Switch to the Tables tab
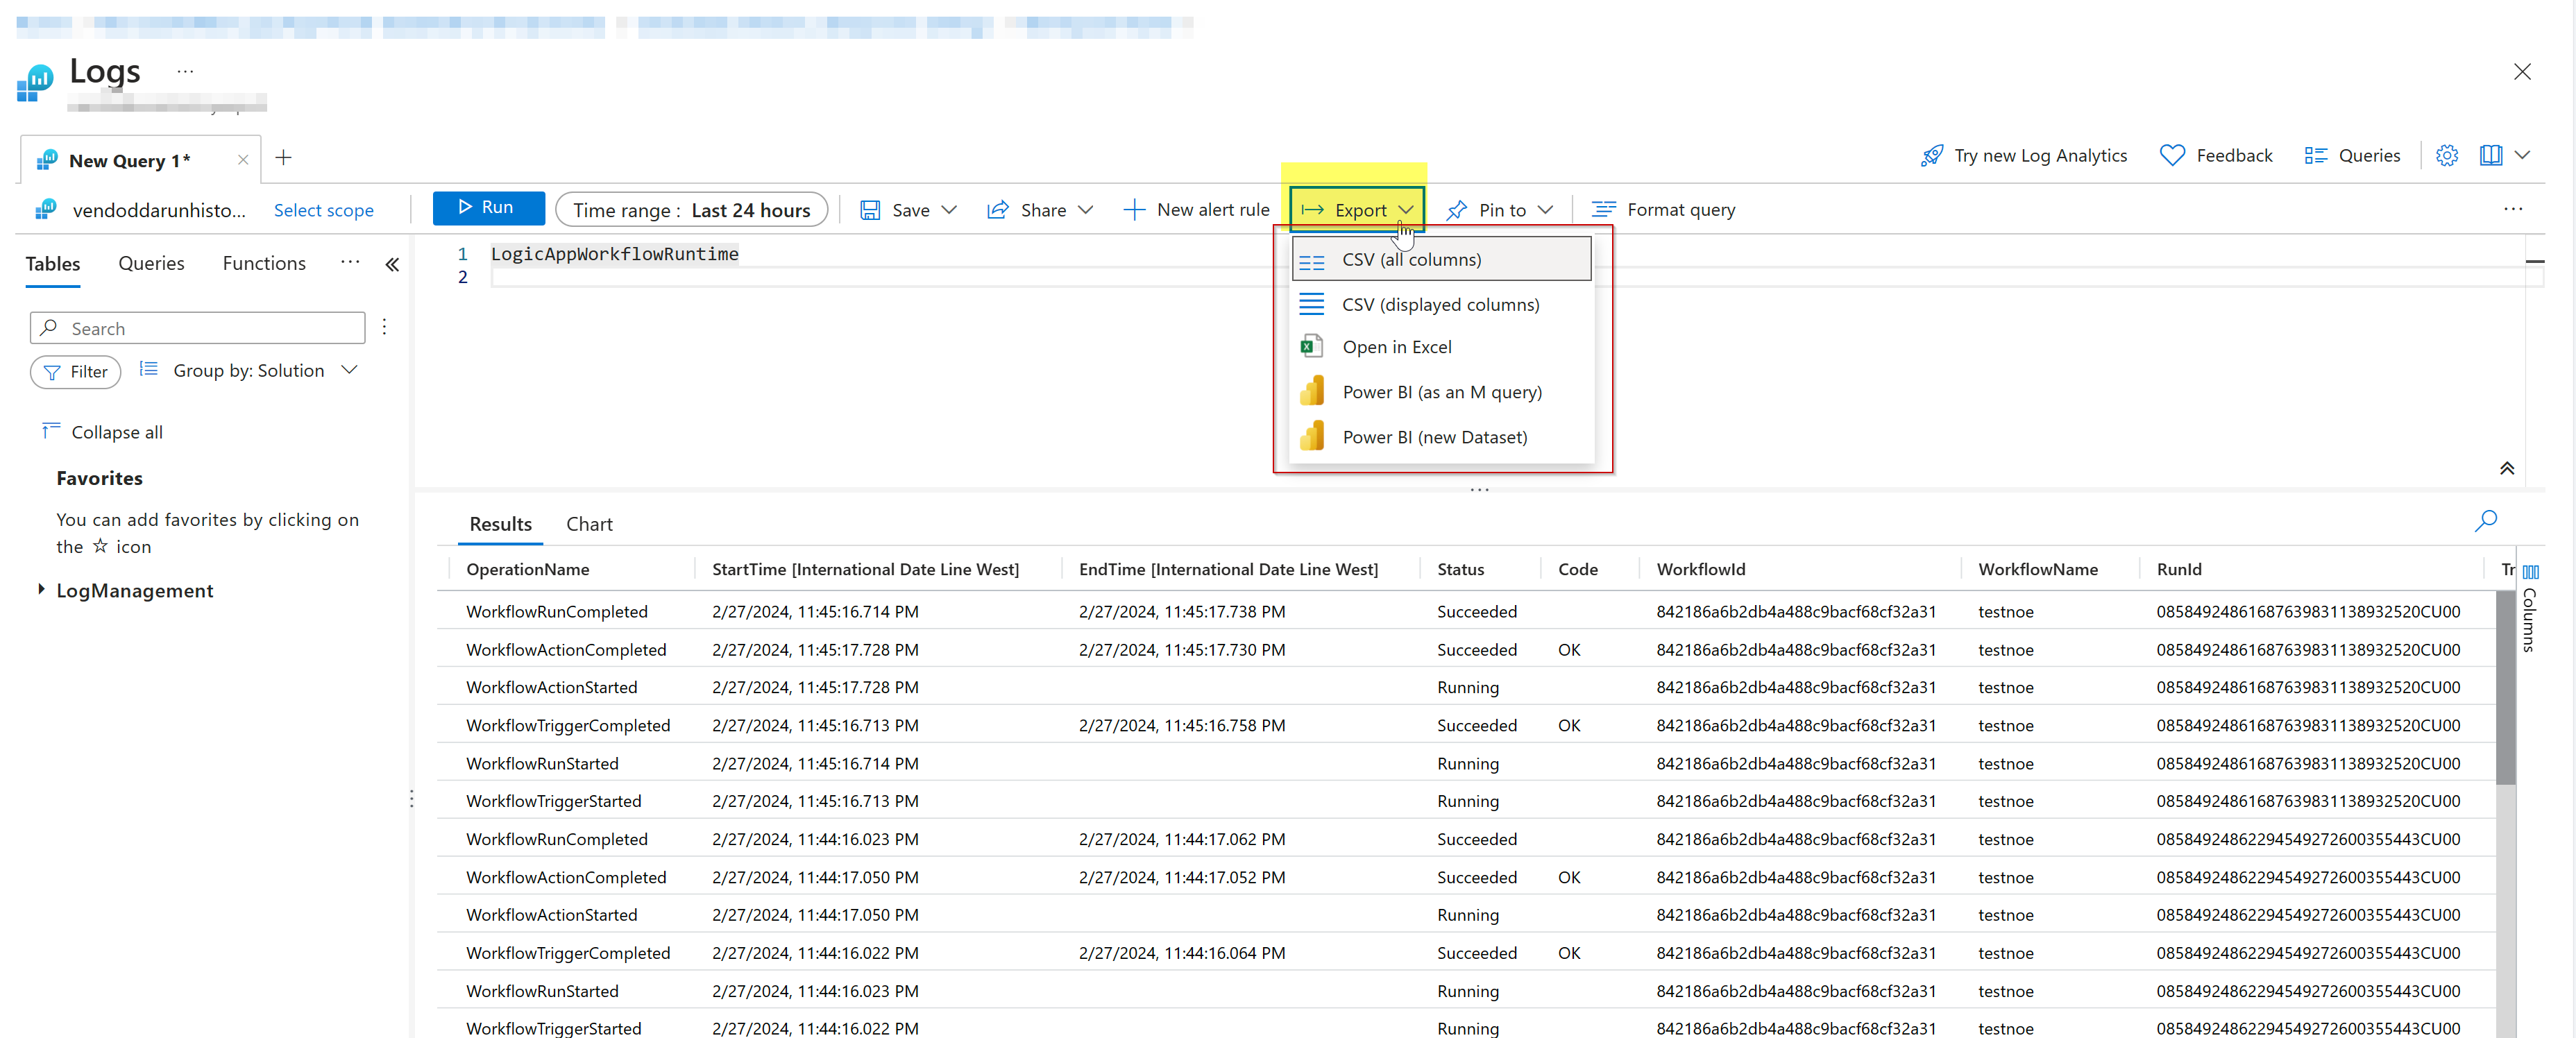The height and width of the screenshot is (1038, 2576). point(53,264)
